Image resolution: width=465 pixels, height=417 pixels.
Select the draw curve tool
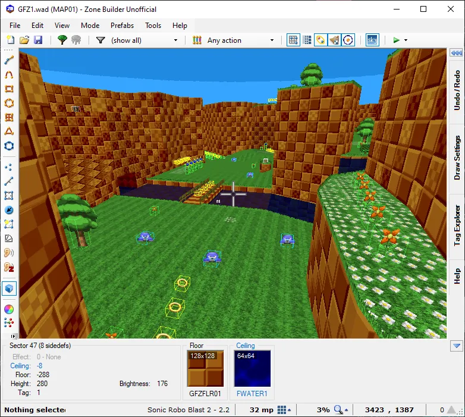(9, 74)
